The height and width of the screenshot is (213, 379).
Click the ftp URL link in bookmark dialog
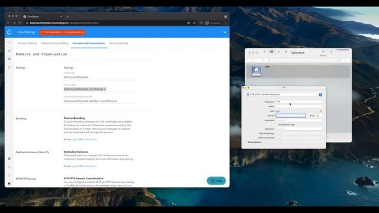point(278,111)
